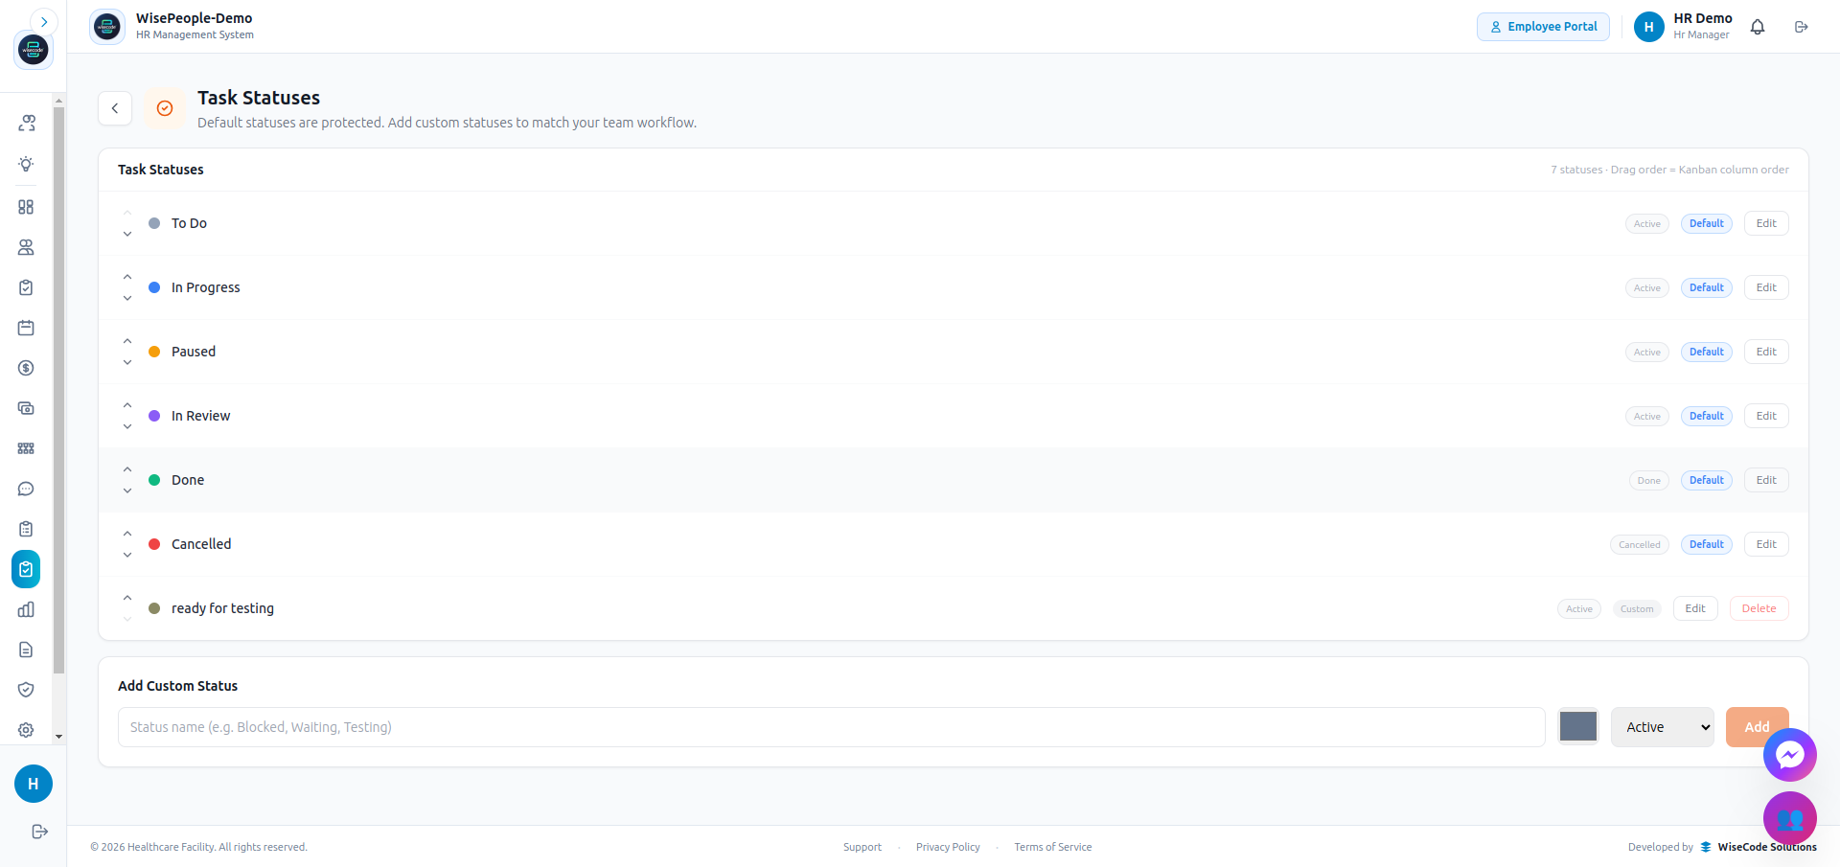Edit the In Review status
This screenshot has width=1840, height=867.
tap(1766, 416)
